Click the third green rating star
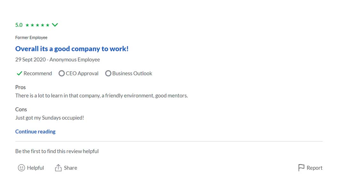The width and height of the screenshot is (338, 194). coord(37,25)
